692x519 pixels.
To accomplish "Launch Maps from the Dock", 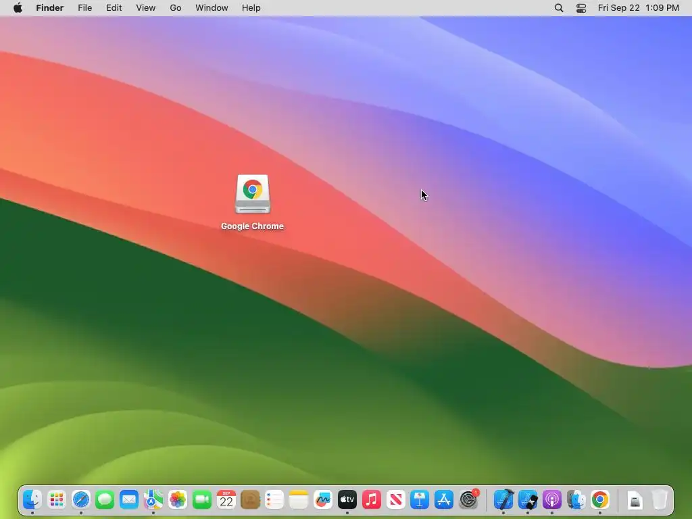I will point(153,499).
